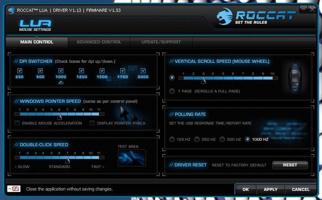Click the Reset button

[x=290, y=165]
